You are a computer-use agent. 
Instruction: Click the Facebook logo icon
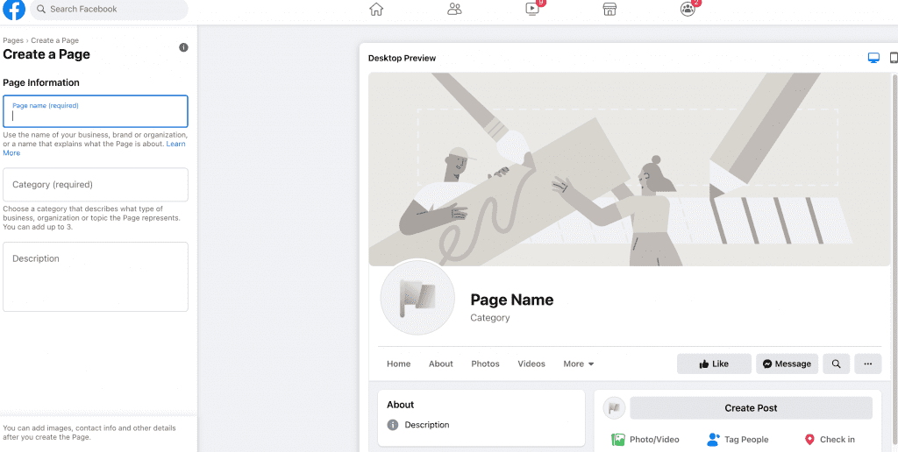pyautogui.click(x=14, y=10)
